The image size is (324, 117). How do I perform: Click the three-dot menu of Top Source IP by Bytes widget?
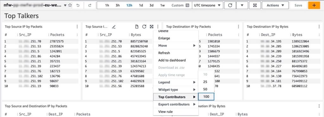pyautogui.click(x=158, y=27)
